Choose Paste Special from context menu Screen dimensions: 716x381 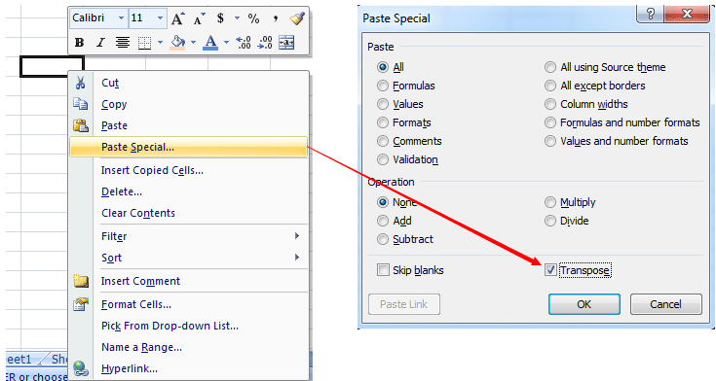[188, 147]
